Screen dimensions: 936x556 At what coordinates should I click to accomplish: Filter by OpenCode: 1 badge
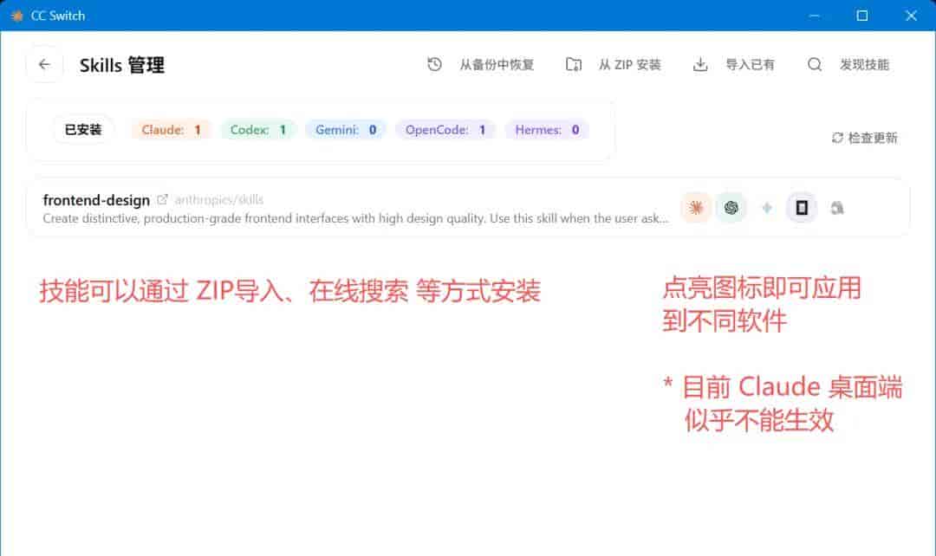click(x=445, y=129)
